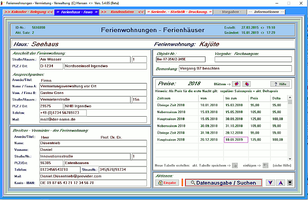Viewport: 308px width, 200px height.
Task: Click the price table page-up arrows icon
Action: (x=246, y=84)
